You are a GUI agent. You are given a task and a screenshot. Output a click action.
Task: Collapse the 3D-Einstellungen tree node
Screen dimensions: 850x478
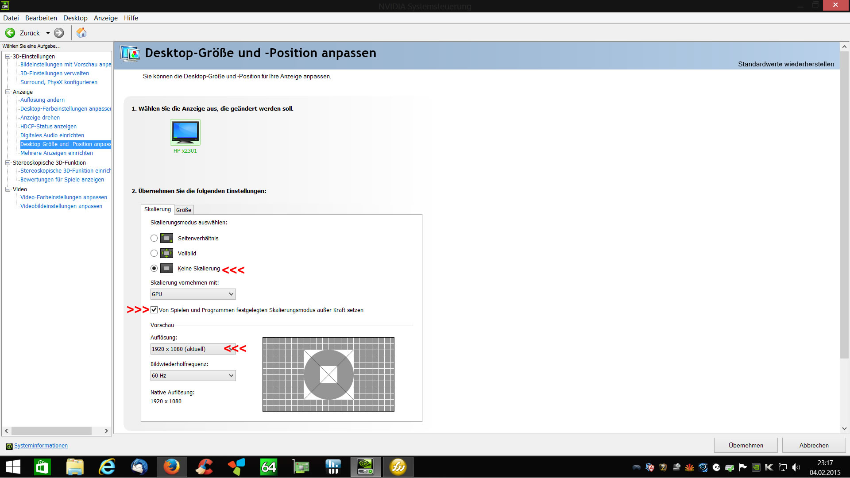click(8, 56)
